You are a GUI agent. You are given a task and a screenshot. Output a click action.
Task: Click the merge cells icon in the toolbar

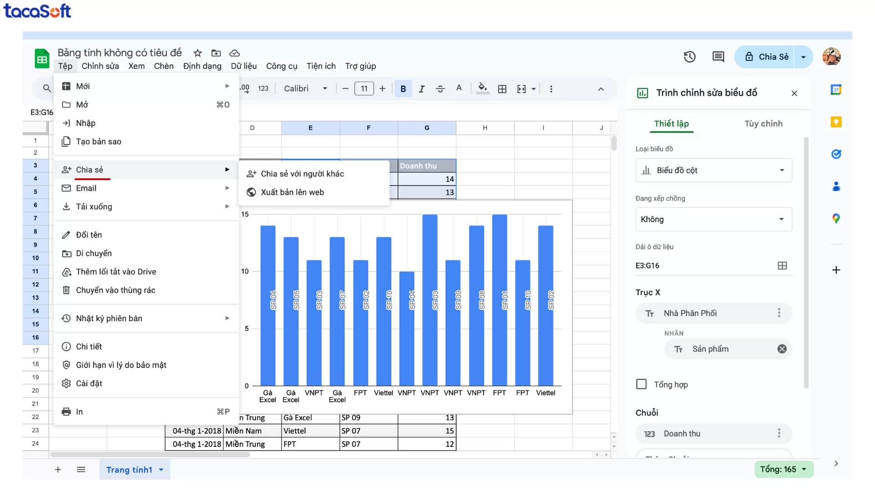pos(523,88)
